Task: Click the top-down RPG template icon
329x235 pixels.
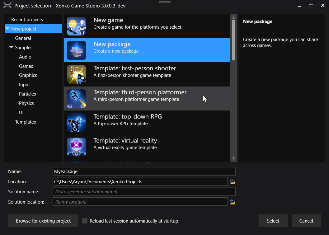Action: pos(76,123)
